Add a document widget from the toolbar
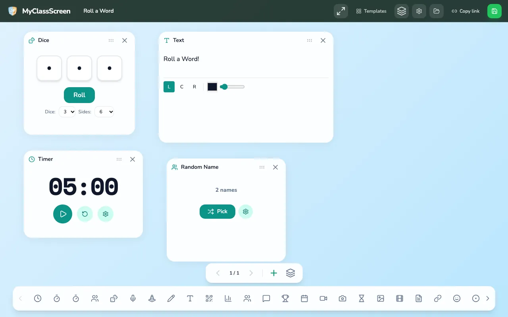Screen dimensions: 508x317 [x=419, y=298]
